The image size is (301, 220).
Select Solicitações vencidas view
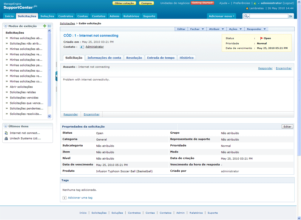click(x=24, y=98)
